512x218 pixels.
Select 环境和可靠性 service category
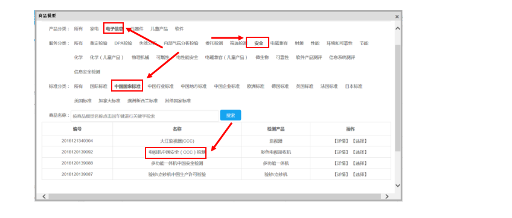(339, 43)
